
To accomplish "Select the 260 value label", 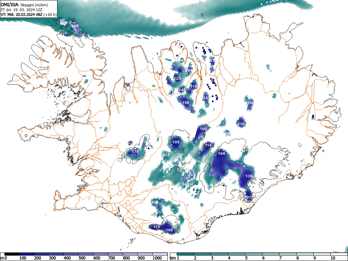I will click(x=250, y=103).
